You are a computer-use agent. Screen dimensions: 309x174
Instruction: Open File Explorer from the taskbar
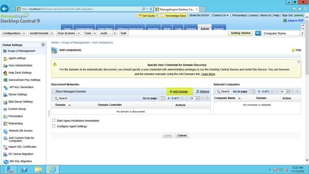(39, 169)
